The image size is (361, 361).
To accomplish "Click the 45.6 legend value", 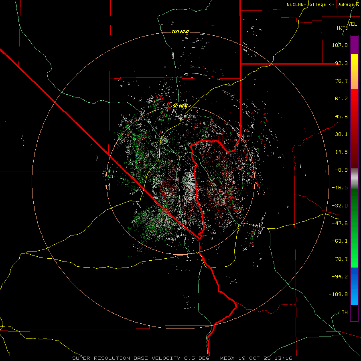I will pos(341,116).
